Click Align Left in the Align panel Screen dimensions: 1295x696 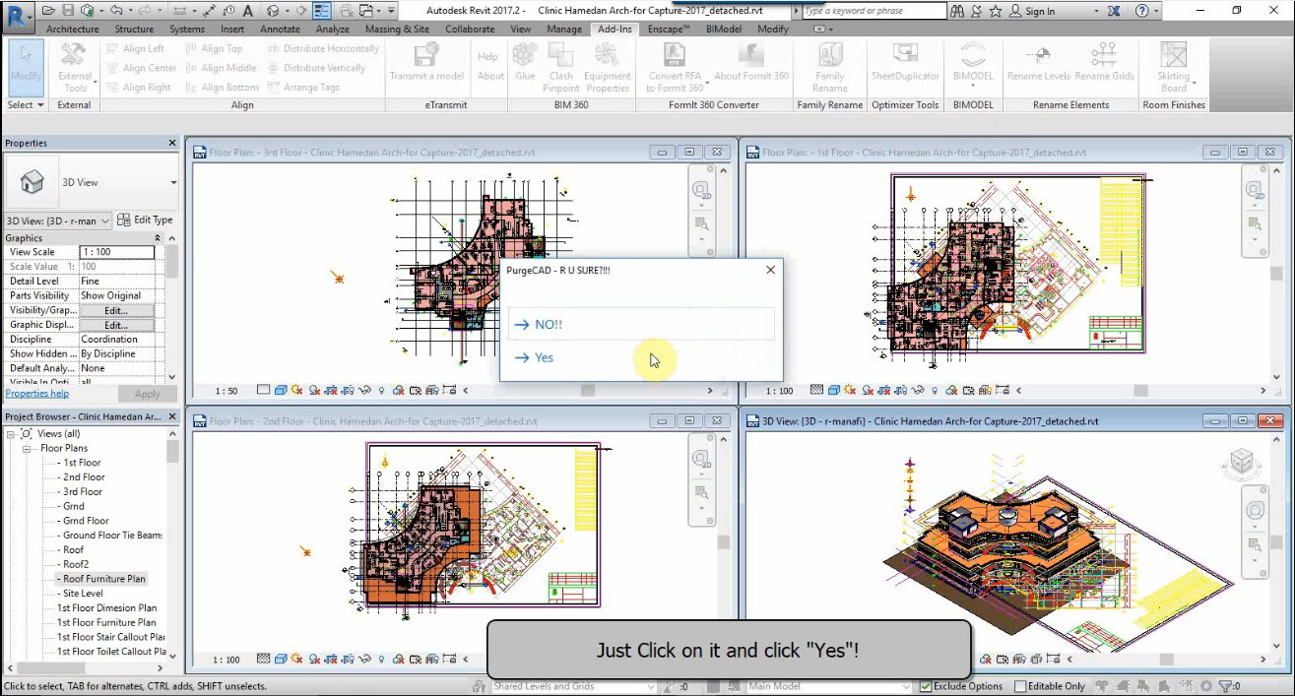coord(135,48)
